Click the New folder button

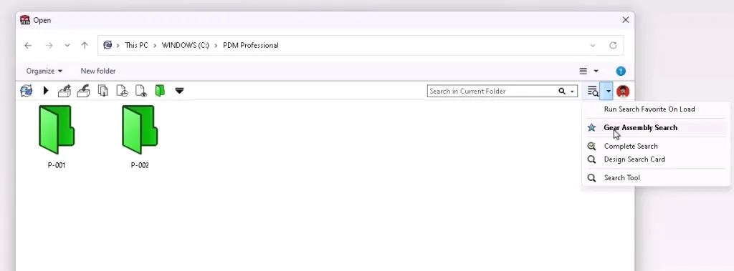coord(97,71)
